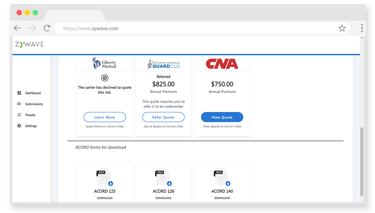Image resolution: width=375 pixels, height=213 pixels.
Task: Bookmark the page with star icon
Action: (x=342, y=28)
